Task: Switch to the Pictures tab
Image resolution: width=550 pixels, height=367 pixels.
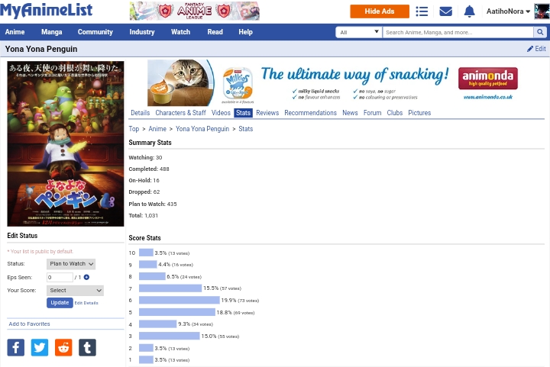Action: pos(419,113)
